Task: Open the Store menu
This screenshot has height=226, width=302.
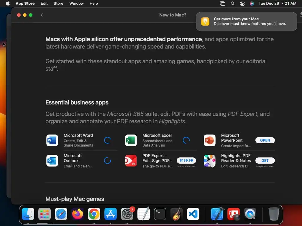Action: 58,4
